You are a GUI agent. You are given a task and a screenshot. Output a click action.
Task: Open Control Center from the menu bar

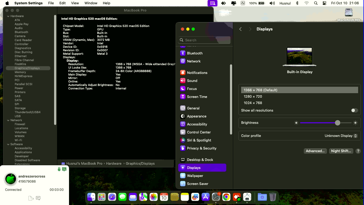324,3
